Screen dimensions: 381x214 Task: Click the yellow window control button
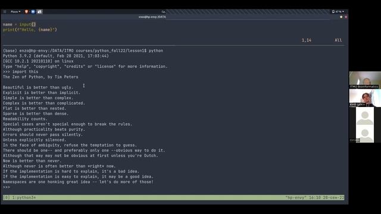tap(341, 17)
